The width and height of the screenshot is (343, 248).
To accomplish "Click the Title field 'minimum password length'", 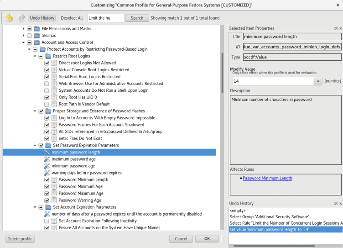I will [292, 37].
